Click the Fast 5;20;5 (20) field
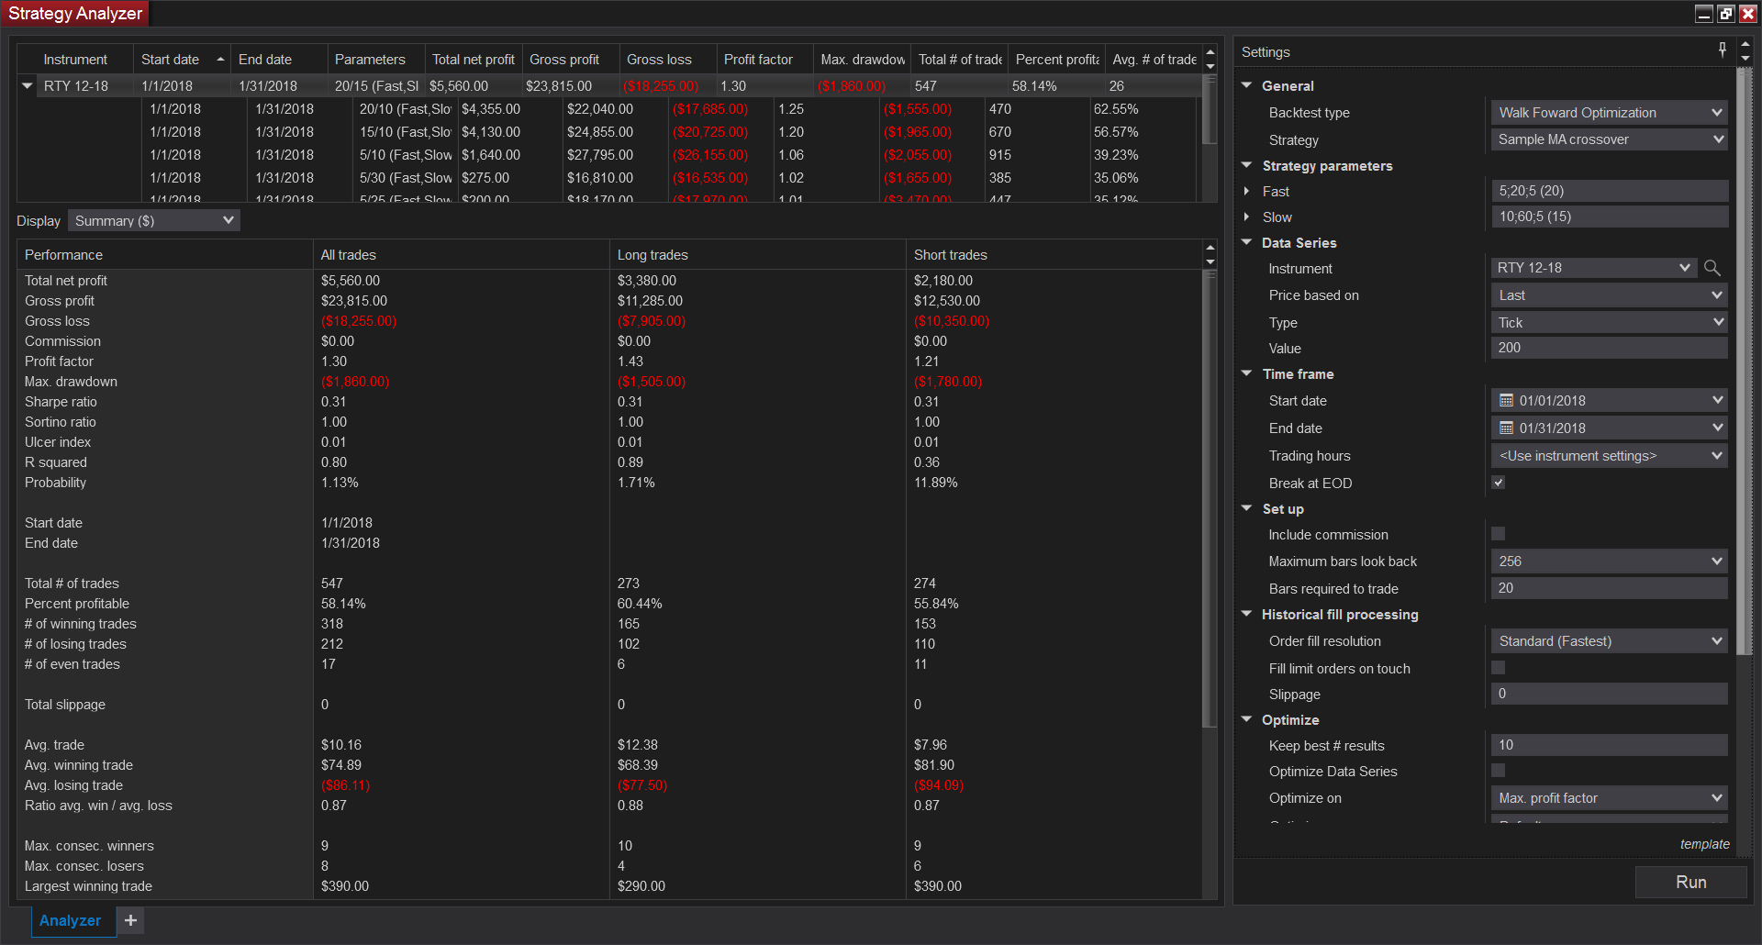Screen dimensions: 1762x945 (1609, 191)
